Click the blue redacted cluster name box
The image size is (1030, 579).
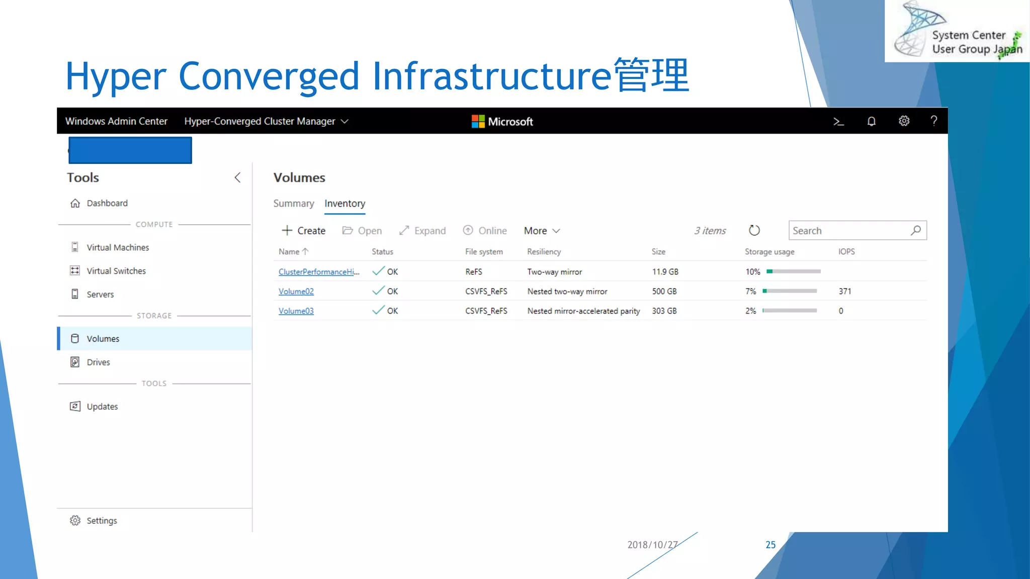[130, 150]
